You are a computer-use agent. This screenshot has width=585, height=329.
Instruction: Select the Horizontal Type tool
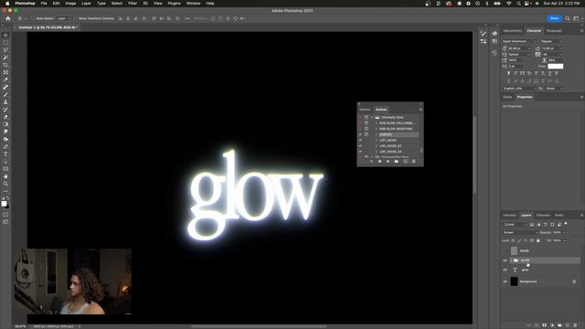pos(5,154)
